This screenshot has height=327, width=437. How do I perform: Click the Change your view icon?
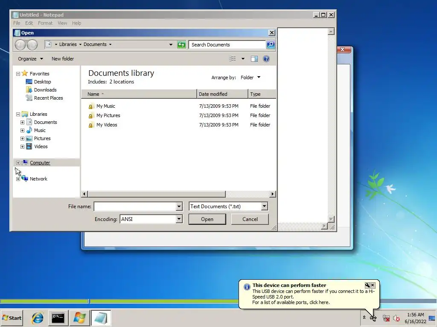pos(233,59)
